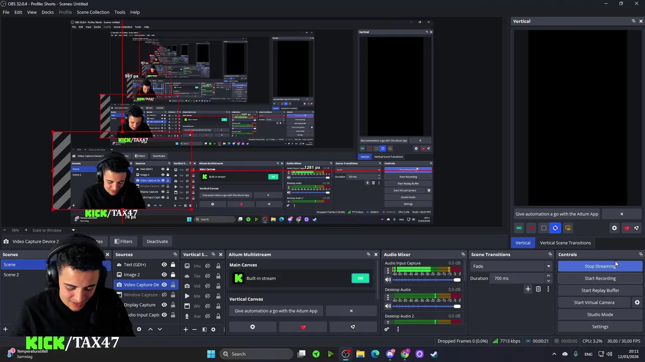Image resolution: width=645 pixels, height=362 pixels.
Task: Open source properties gear in Sources toolbar
Action: (x=139, y=329)
